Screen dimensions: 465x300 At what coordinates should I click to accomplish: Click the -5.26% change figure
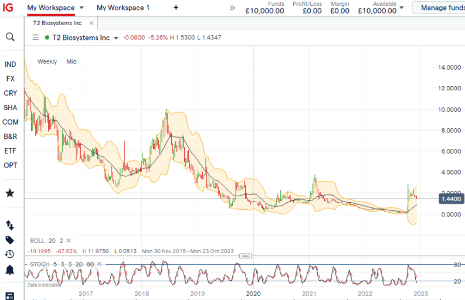[x=158, y=37]
